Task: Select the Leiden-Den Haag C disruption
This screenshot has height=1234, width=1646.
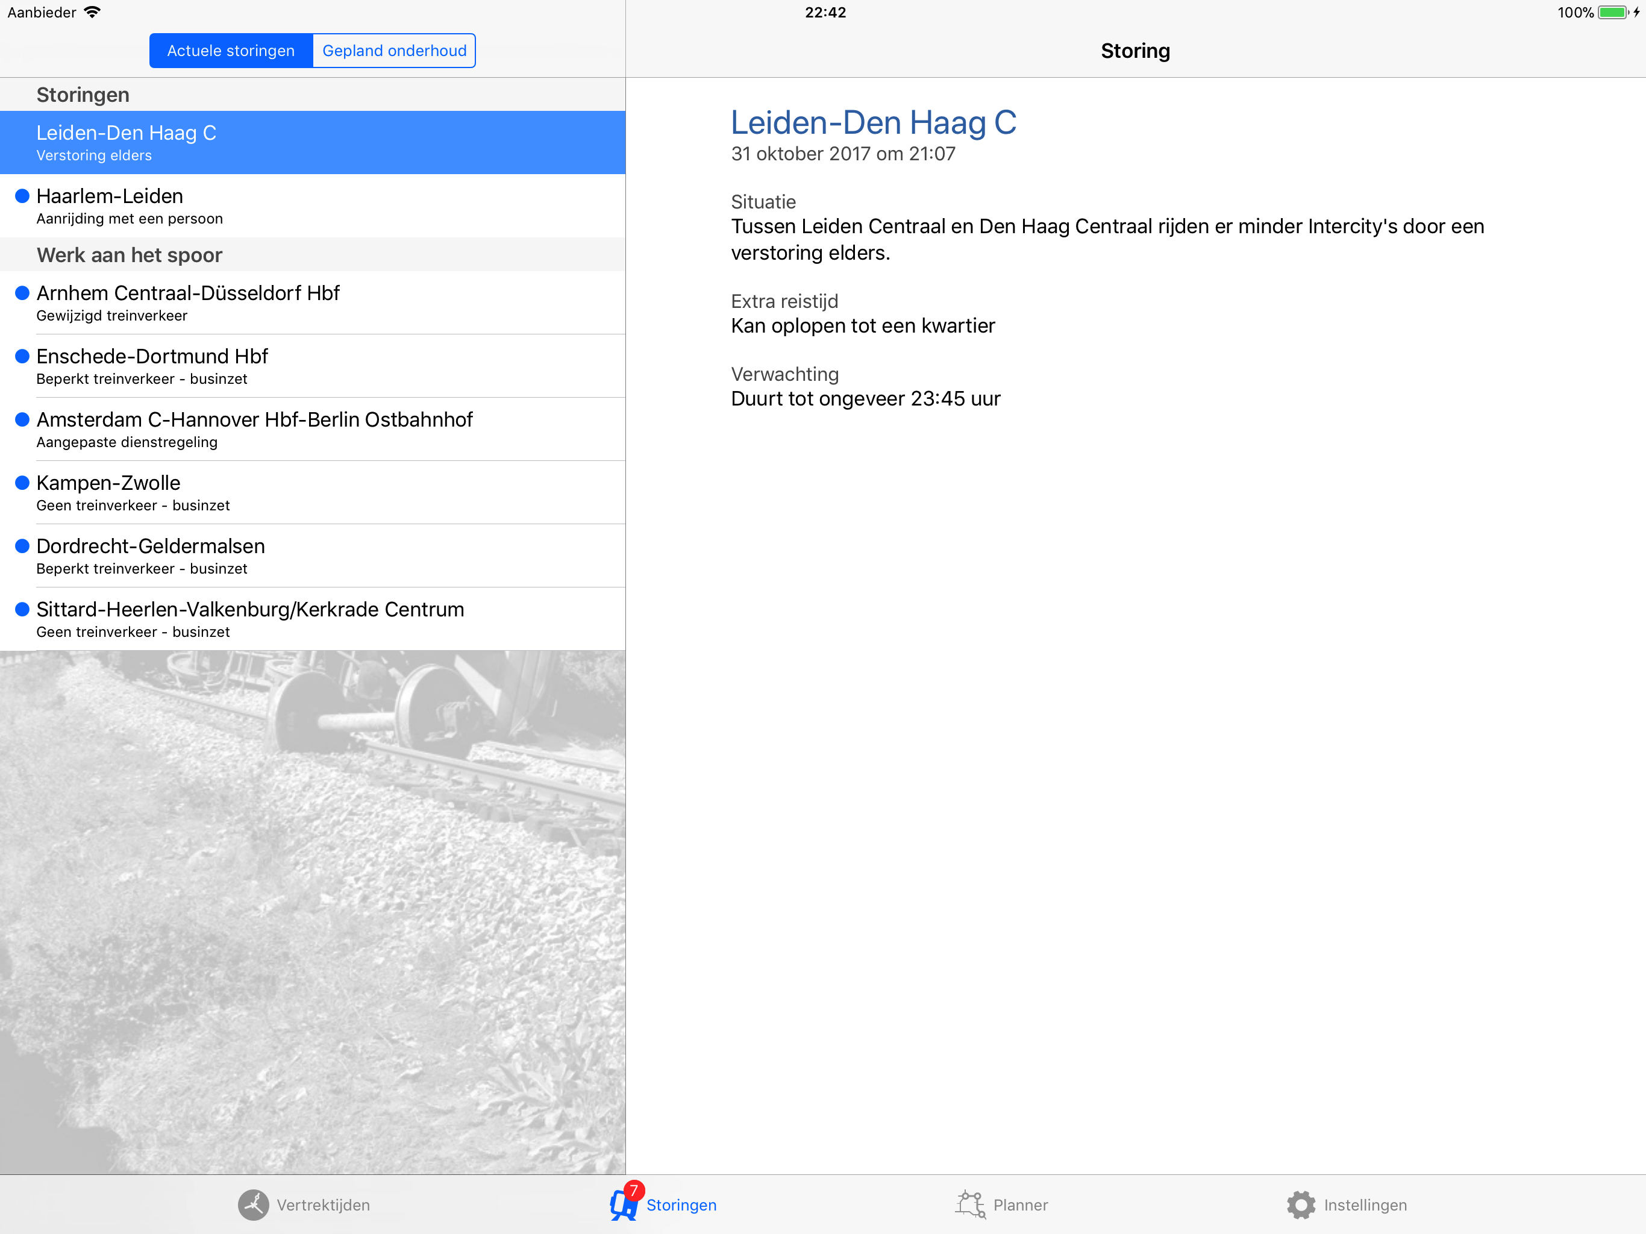Action: 313,142
